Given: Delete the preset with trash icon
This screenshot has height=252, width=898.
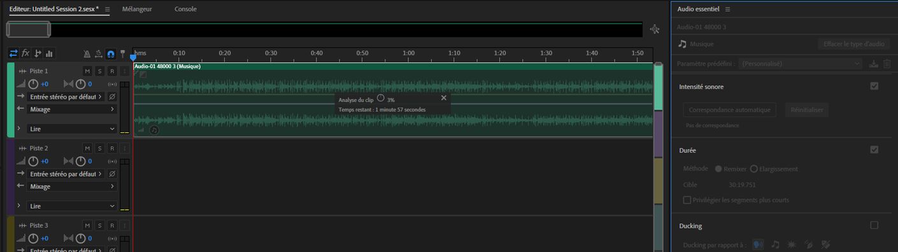Looking at the screenshot, I should point(887,64).
